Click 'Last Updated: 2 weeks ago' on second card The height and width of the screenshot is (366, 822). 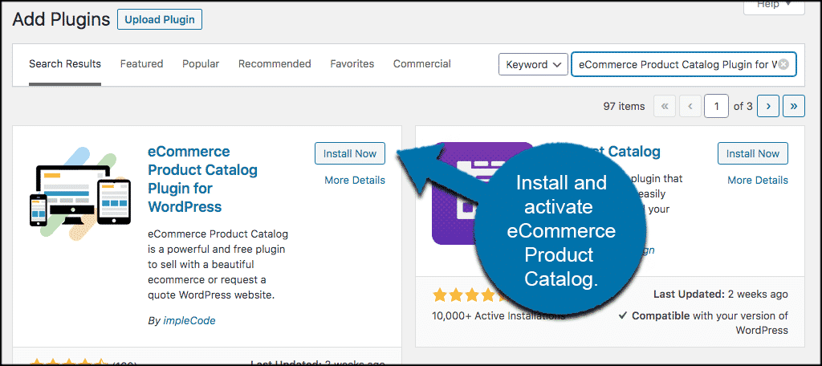(720, 294)
